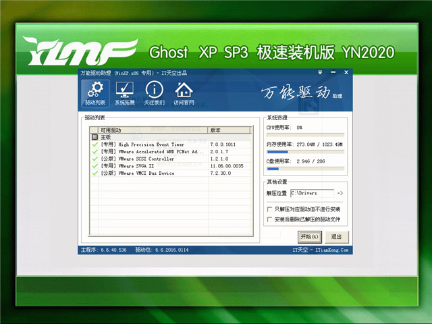Toggle checkmark for VMware SVGA II driver
The width and height of the screenshot is (432, 324).
[x=94, y=166]
